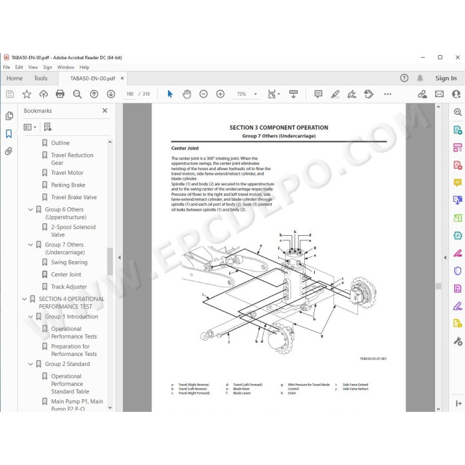Open the zoom level 73% dropdown

coord(255,94)
